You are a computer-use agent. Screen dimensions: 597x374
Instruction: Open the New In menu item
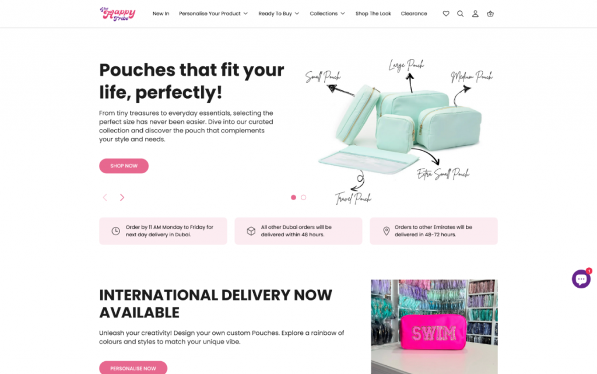click(161, 13)
